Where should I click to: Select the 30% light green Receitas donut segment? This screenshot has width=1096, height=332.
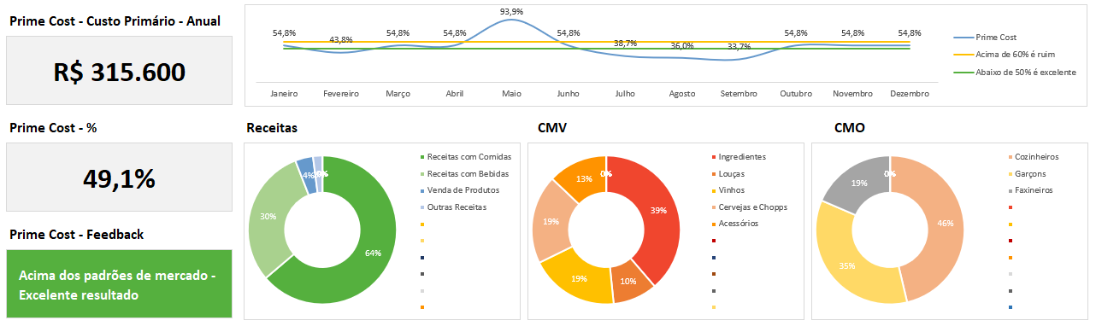(x=268, y=217)
